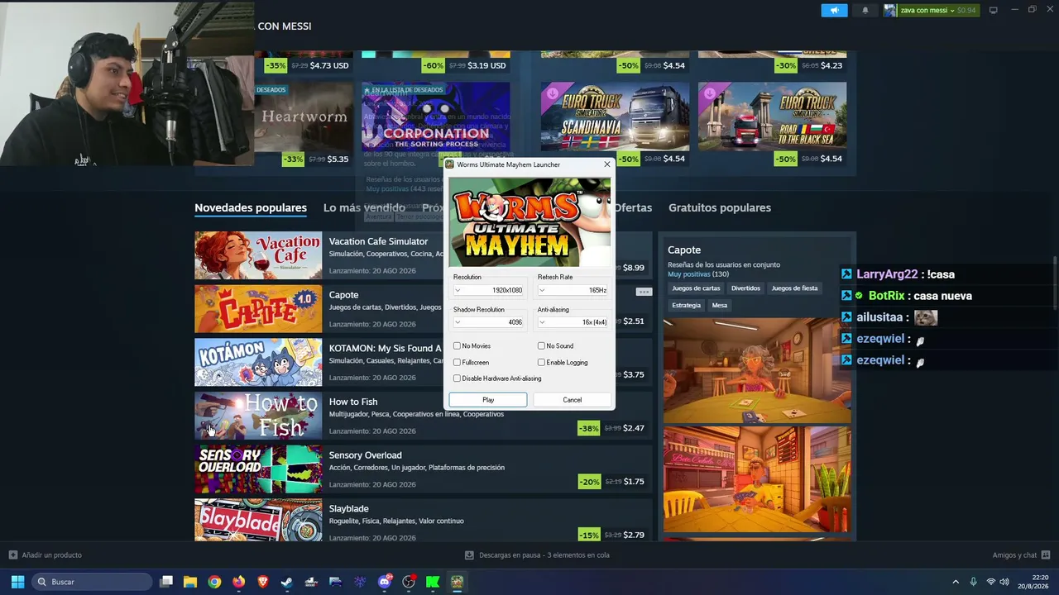Screen dimensions: 1059x595
Task: Open Añadir un producto in Steam
Action: 46,555
